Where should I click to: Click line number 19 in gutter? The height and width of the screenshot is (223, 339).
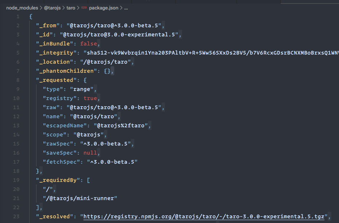pyautogui.click(x=16, y=180)
